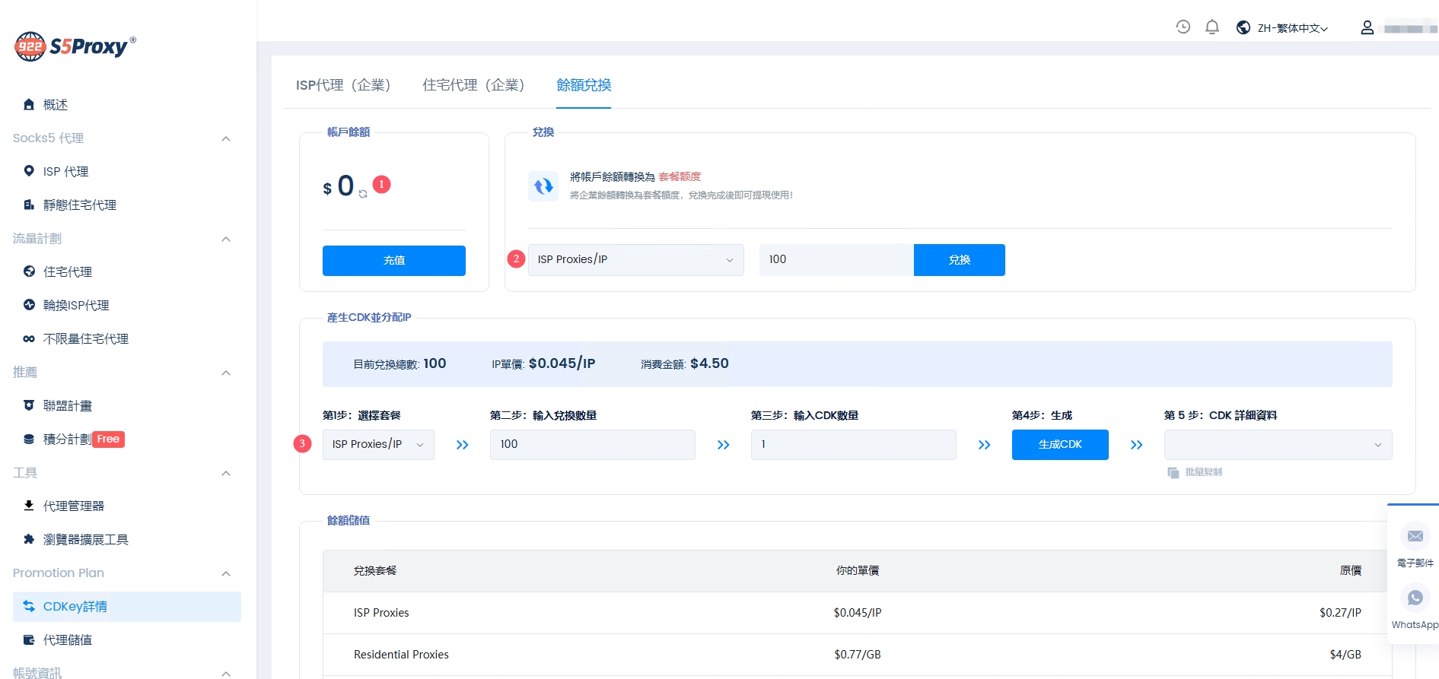The width and height of the screenshot is (1439, 679).
Task: Collapse the Promotion Plan section
Action: tap(226, 573)
